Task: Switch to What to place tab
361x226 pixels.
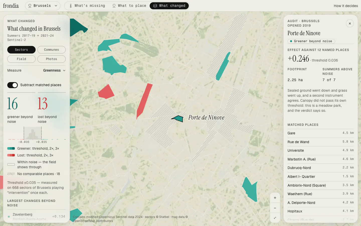Action: (x=129, y=6)
